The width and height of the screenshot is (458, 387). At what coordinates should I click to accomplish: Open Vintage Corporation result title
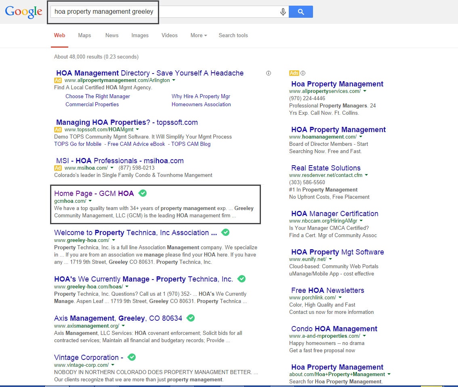pyautogui.click(x=88, y=357)
